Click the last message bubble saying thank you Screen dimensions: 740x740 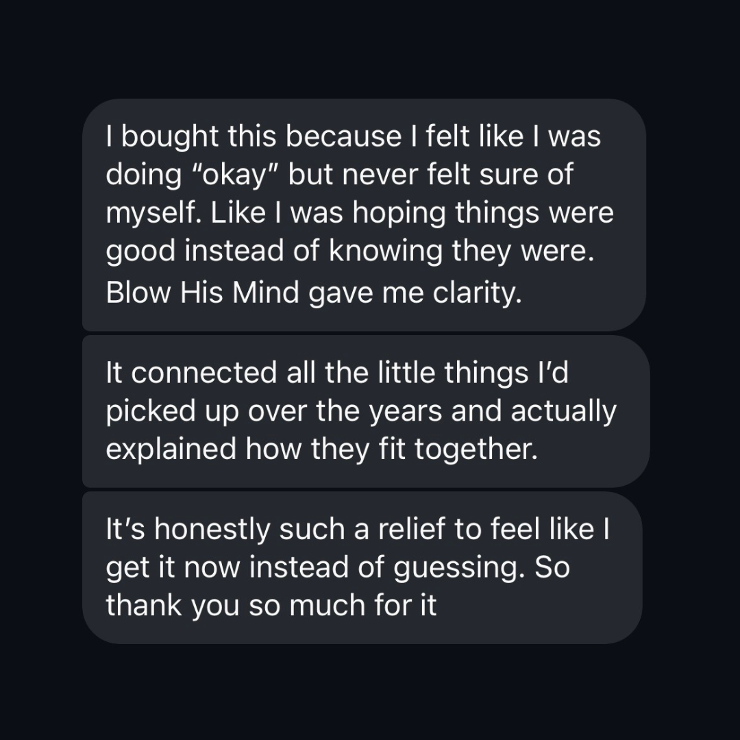(363, 567)
